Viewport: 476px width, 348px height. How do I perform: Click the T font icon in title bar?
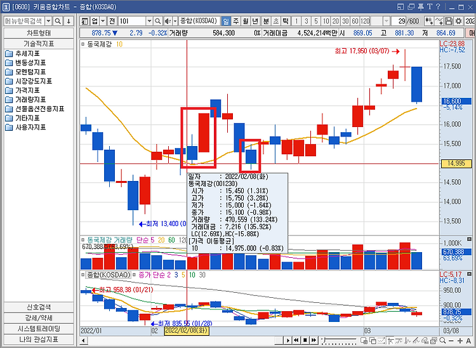click(429, 7)
